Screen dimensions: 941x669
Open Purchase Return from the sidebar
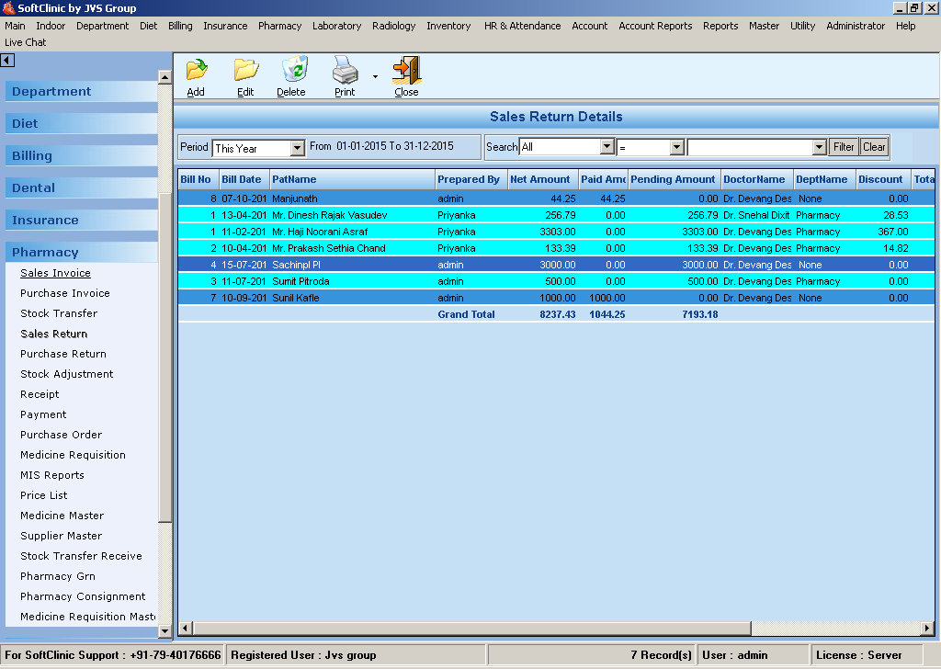[62, 354]
